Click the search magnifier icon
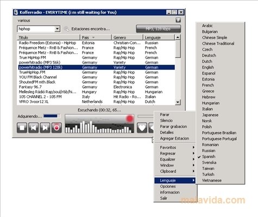This screenshot has width=258, height=217. (66, 29)
